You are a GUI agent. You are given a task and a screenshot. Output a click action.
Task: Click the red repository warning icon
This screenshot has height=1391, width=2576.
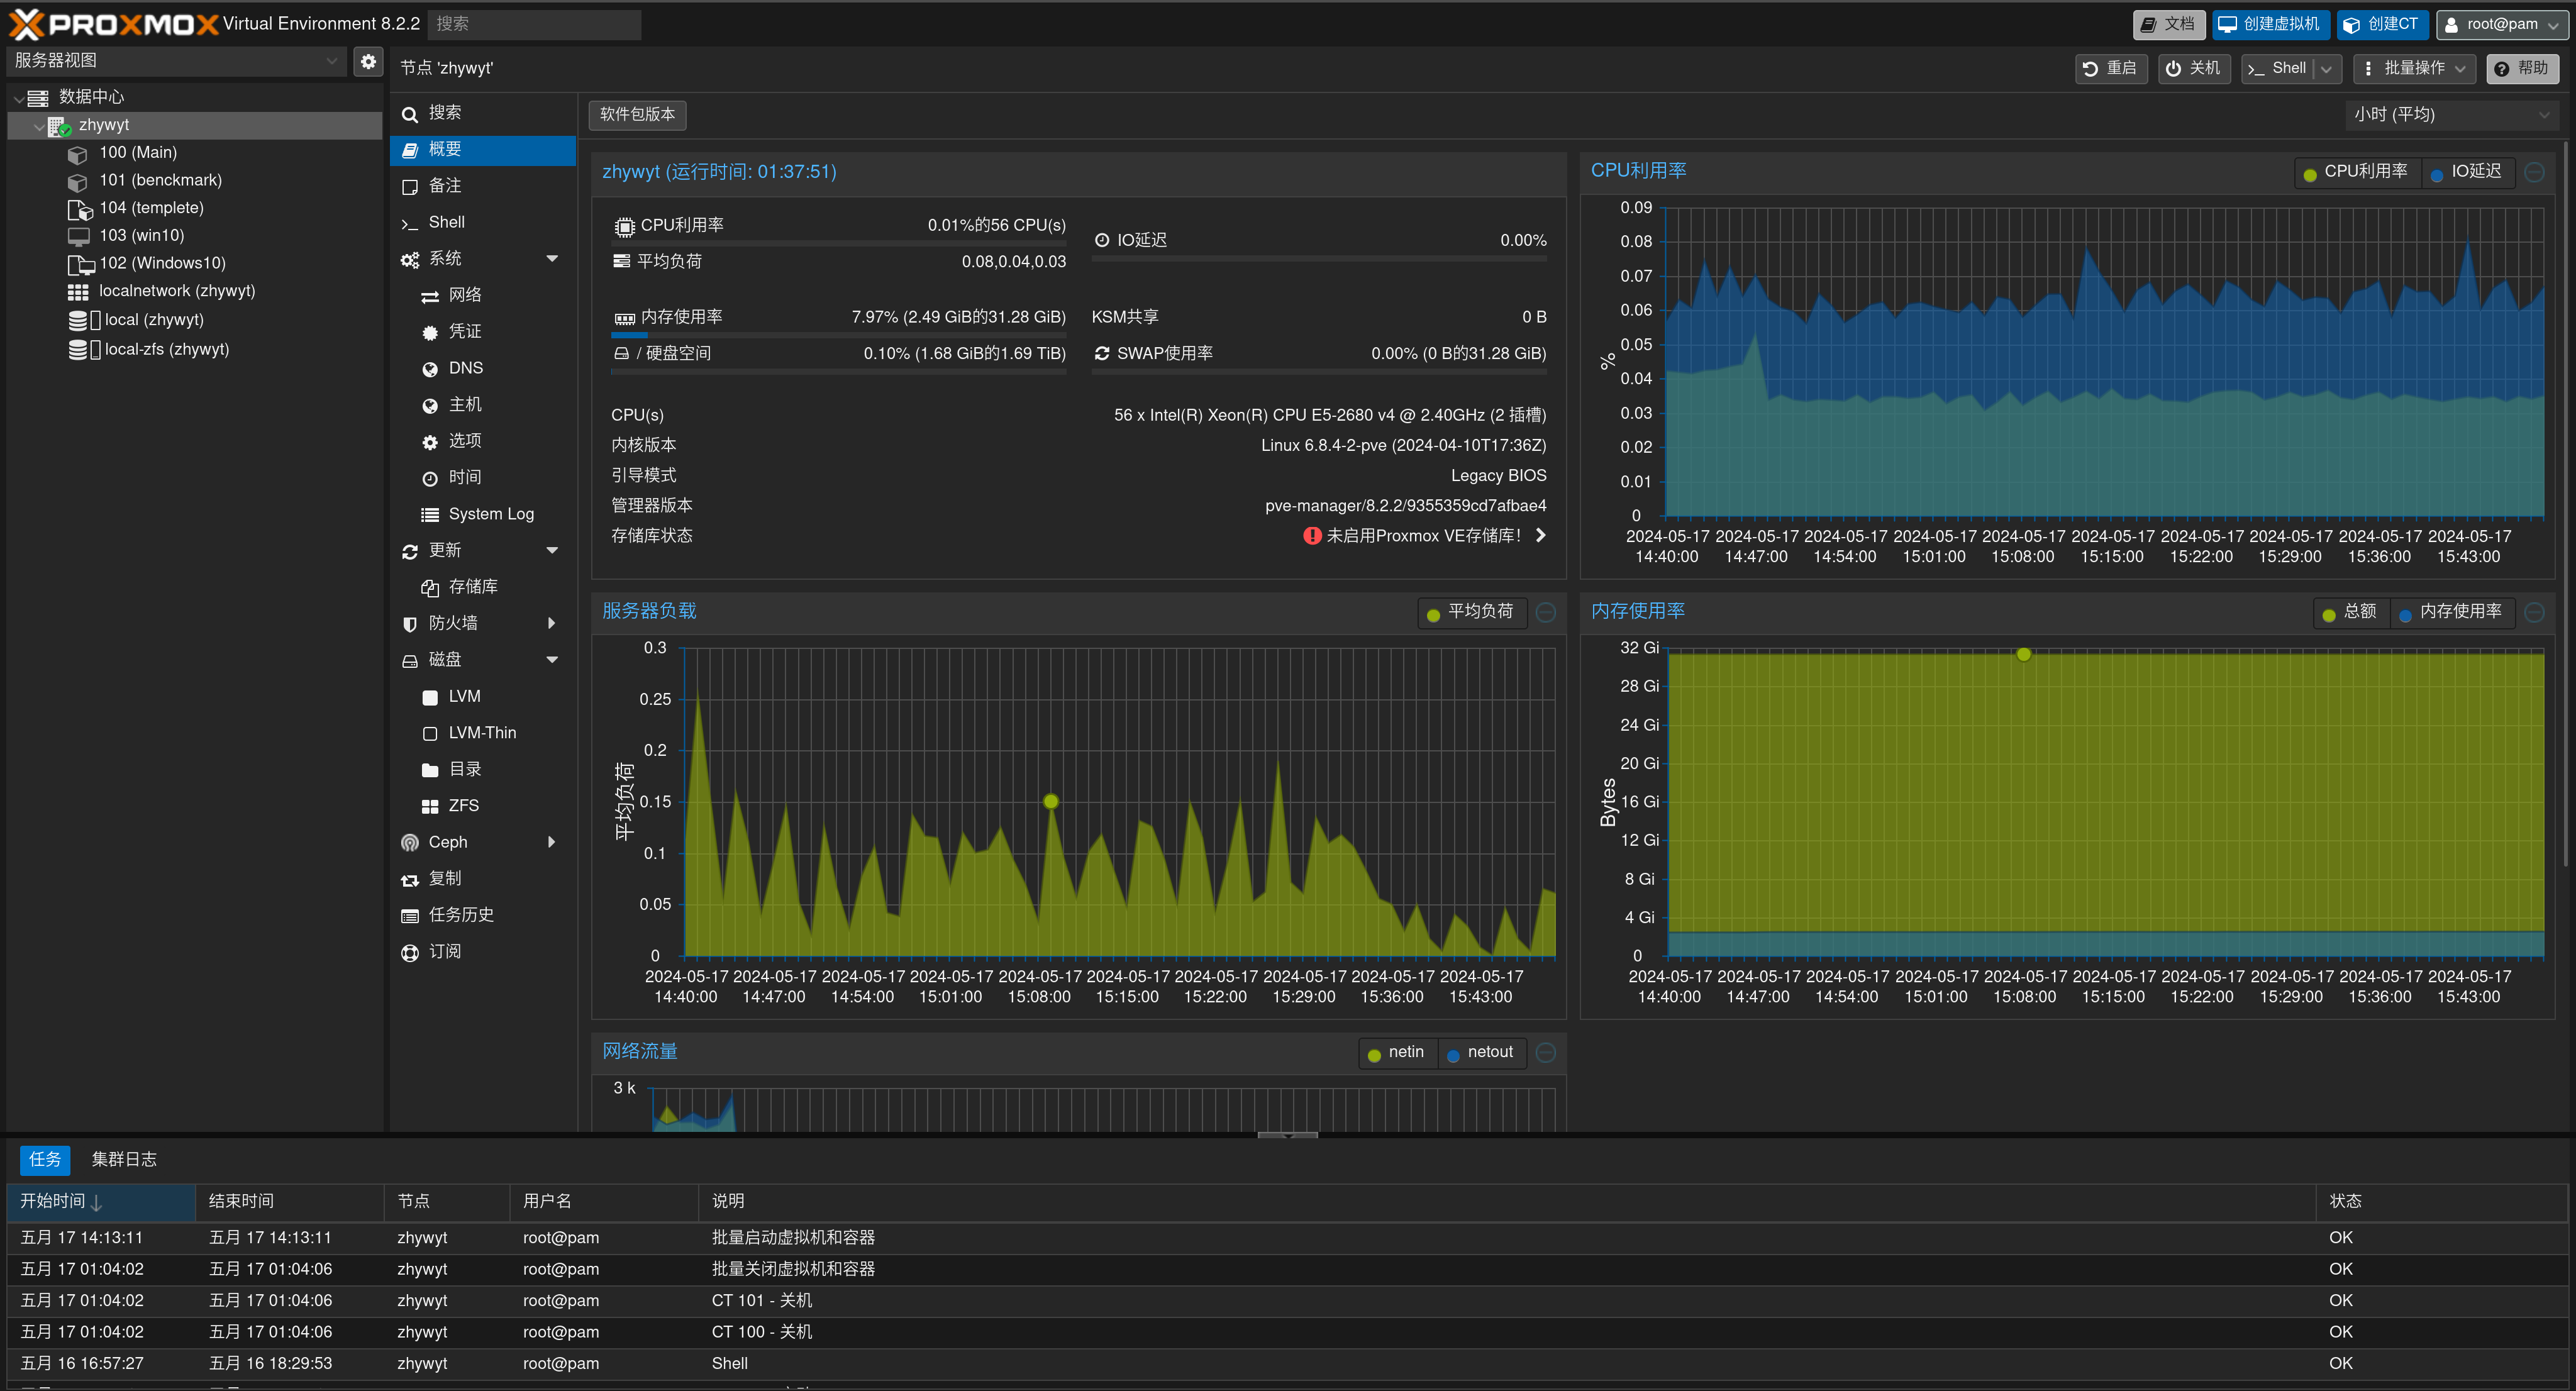pos(1312,536)
